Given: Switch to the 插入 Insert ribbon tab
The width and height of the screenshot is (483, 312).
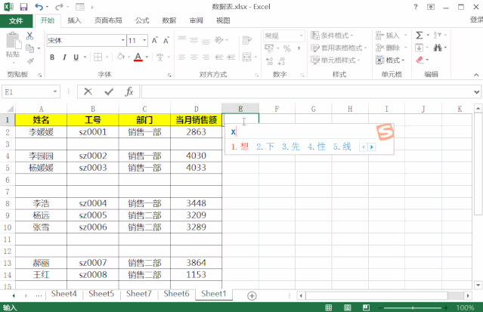Looking at the screenshot, I should [x=74, y=20].
